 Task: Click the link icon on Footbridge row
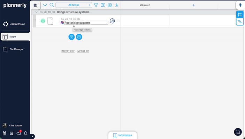coord(112,21)
